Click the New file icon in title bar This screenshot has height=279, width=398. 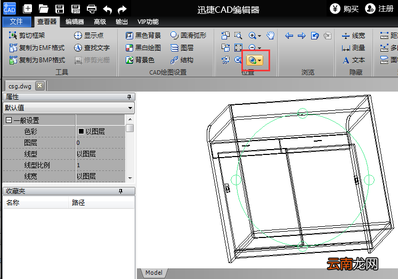[27, 9]
